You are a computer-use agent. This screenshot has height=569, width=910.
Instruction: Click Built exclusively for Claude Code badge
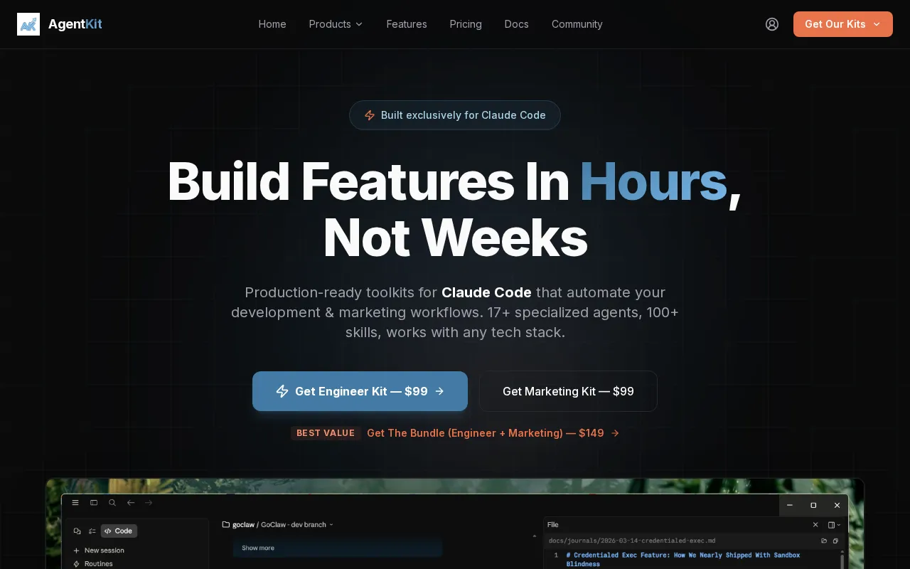(x=455, y=115)
